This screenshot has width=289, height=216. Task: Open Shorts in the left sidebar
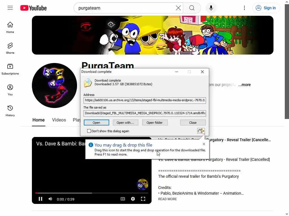(x=10, y=48)
